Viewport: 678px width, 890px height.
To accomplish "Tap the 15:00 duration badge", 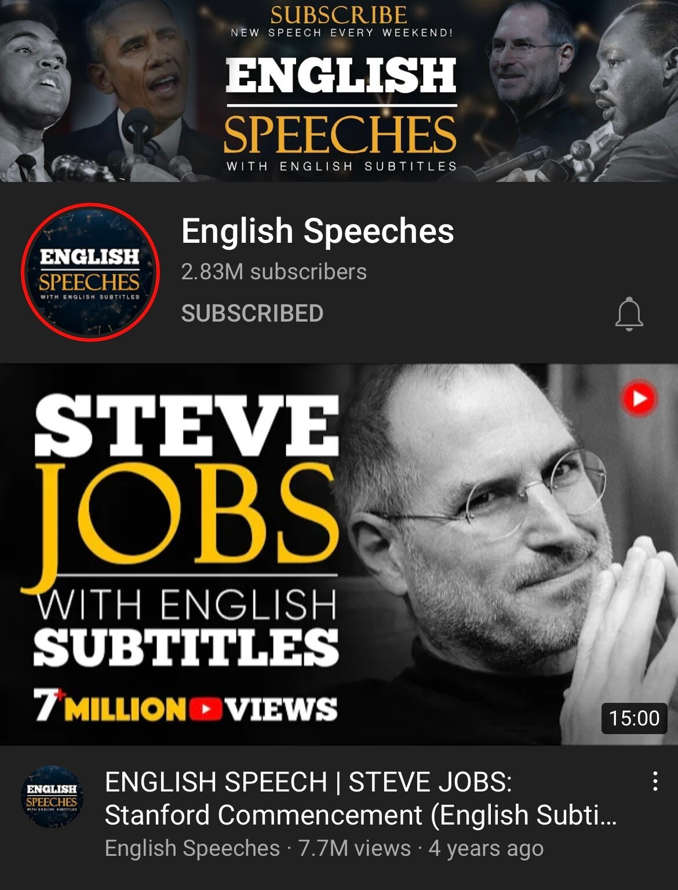I will tap(634, 718).
